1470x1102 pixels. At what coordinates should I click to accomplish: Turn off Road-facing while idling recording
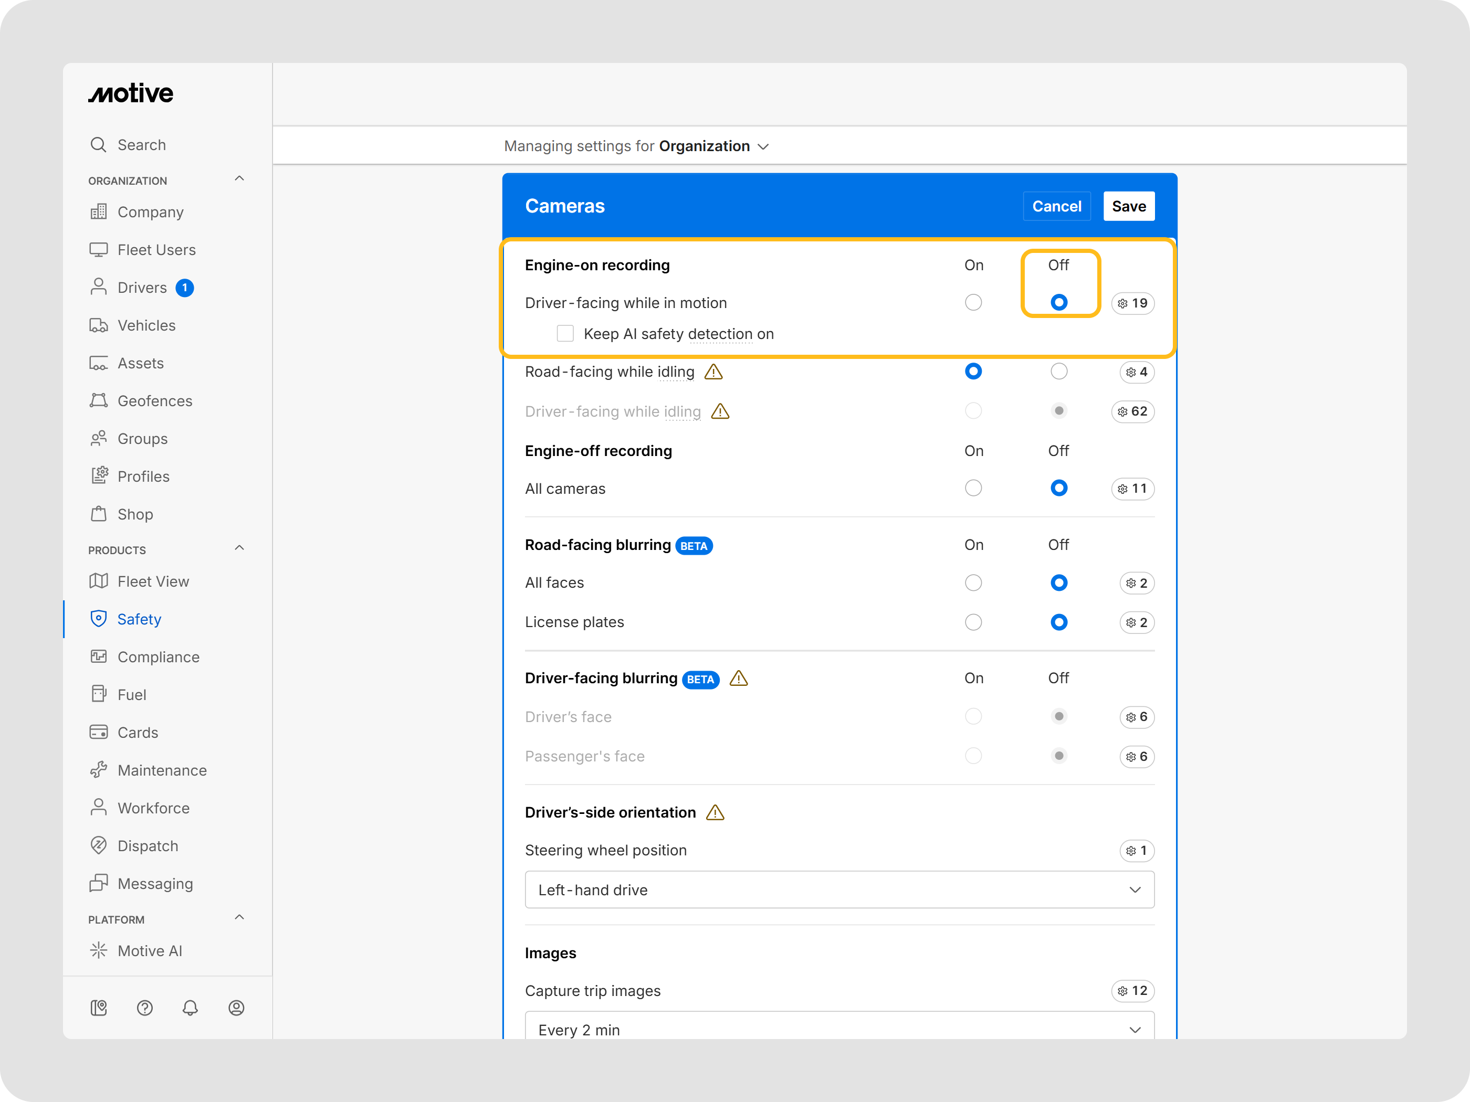[1058, 372]
